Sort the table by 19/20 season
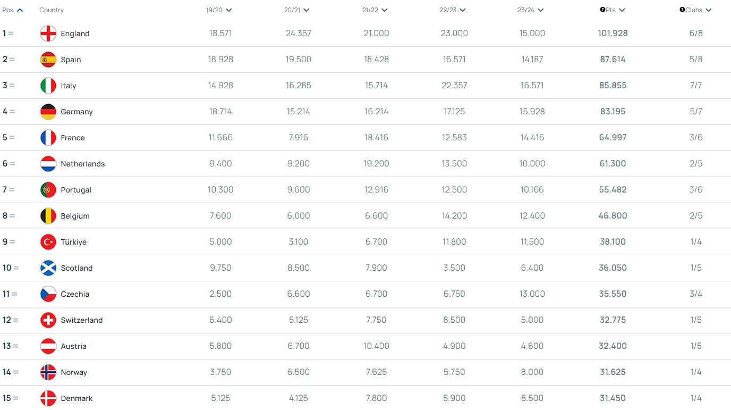Viewport: 731px width, 410px height. coord(219,10)
